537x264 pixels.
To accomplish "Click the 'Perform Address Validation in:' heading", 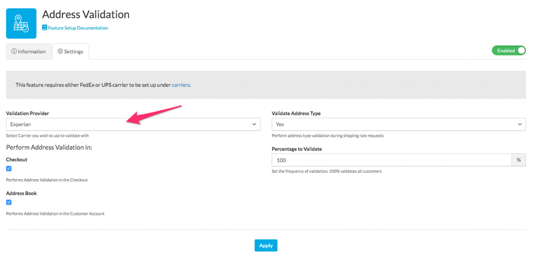I will click(x=49, y=148).
